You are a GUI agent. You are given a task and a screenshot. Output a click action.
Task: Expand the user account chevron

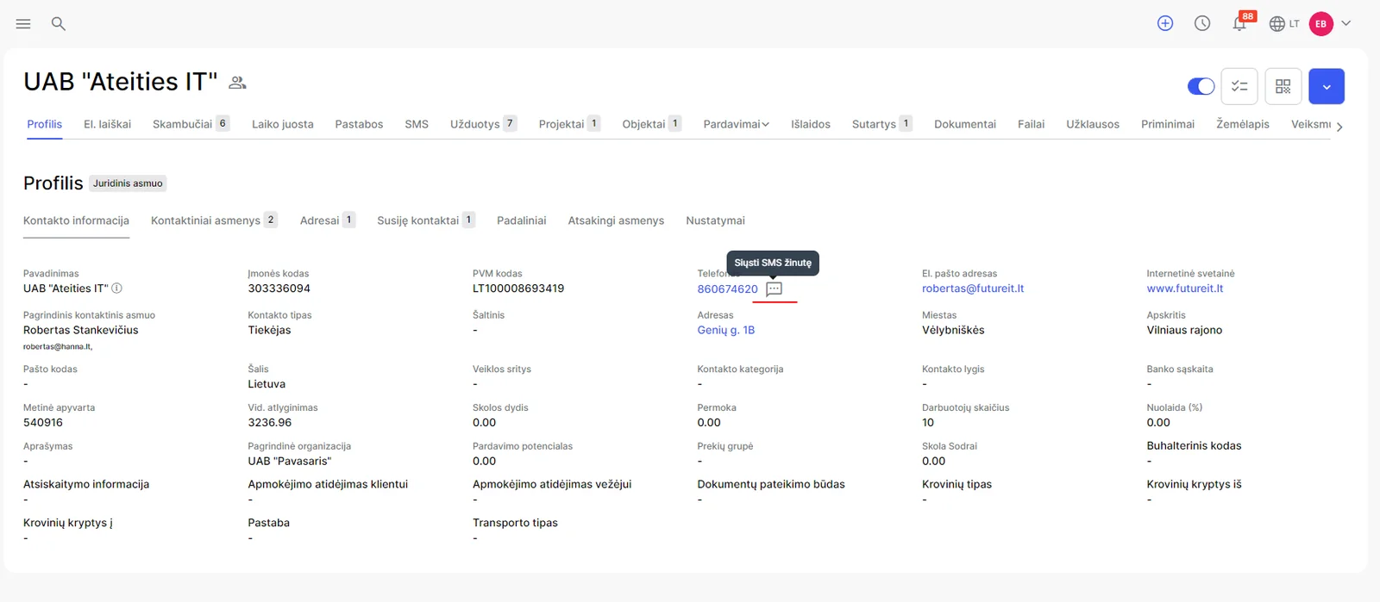point(1345,24)
